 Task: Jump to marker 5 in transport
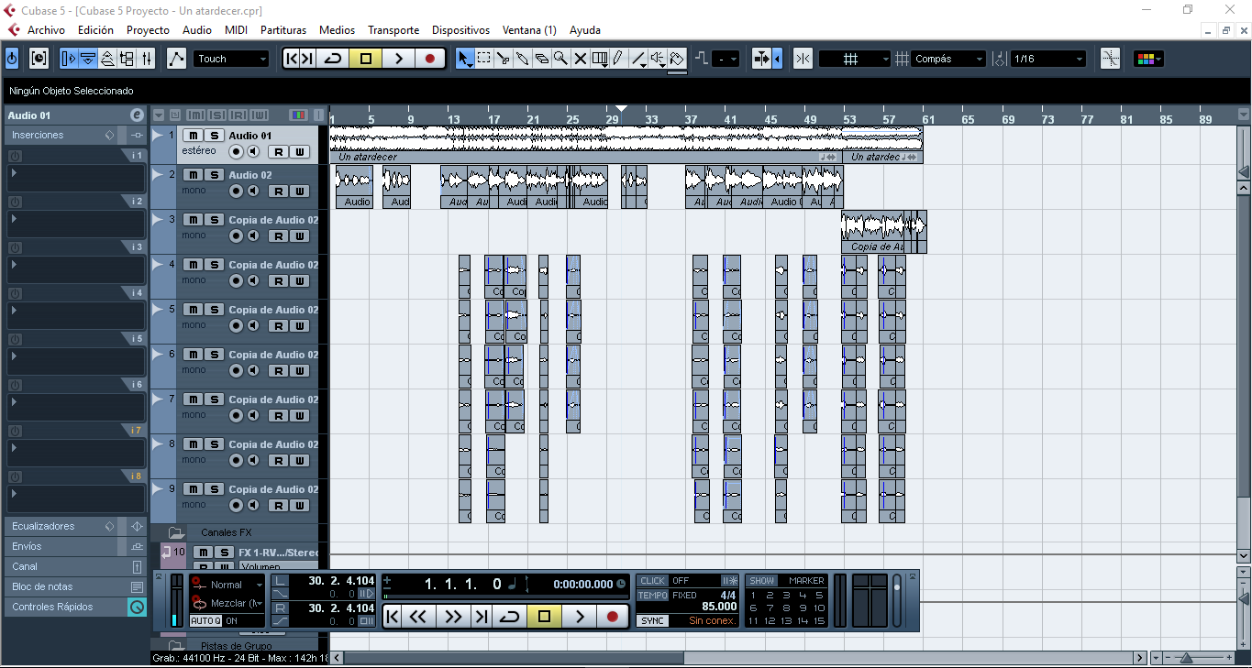point(819,595)
